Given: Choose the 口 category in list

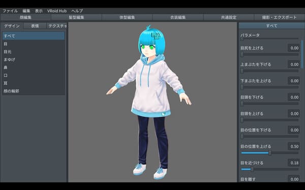Looking at the screenshot, I should [x=34, y=75].
